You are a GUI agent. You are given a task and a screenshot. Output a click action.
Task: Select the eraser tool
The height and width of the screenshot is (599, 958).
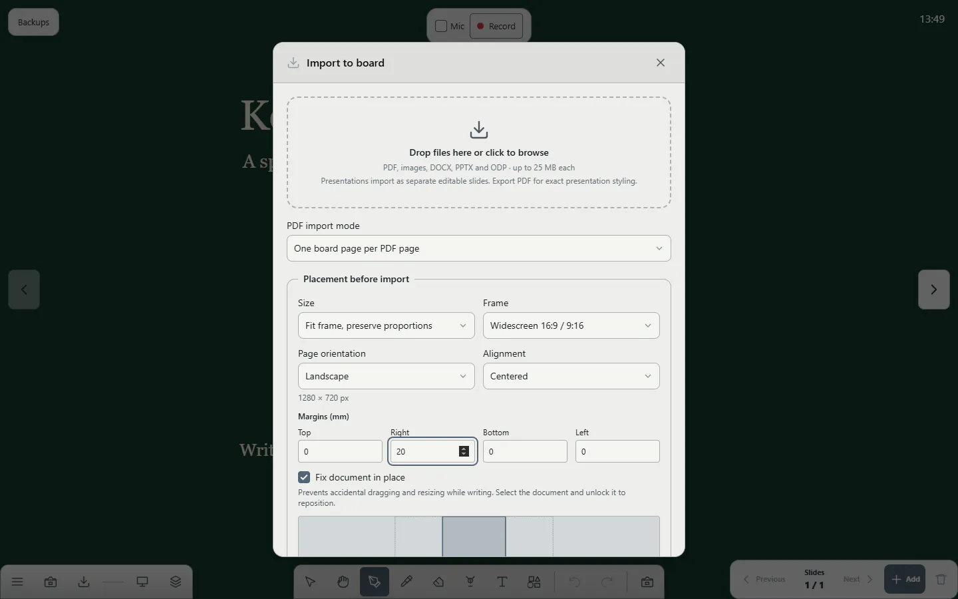coord(438,582)
